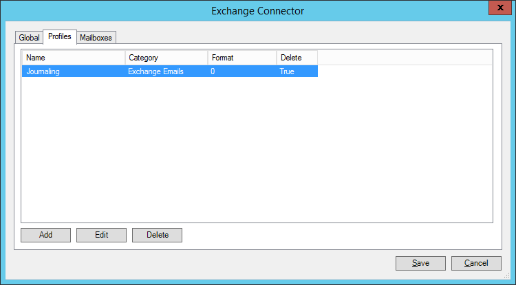Cancel the Exchange Connector dialog
Viewport: 516px width, 285px height.
point(476,263)
